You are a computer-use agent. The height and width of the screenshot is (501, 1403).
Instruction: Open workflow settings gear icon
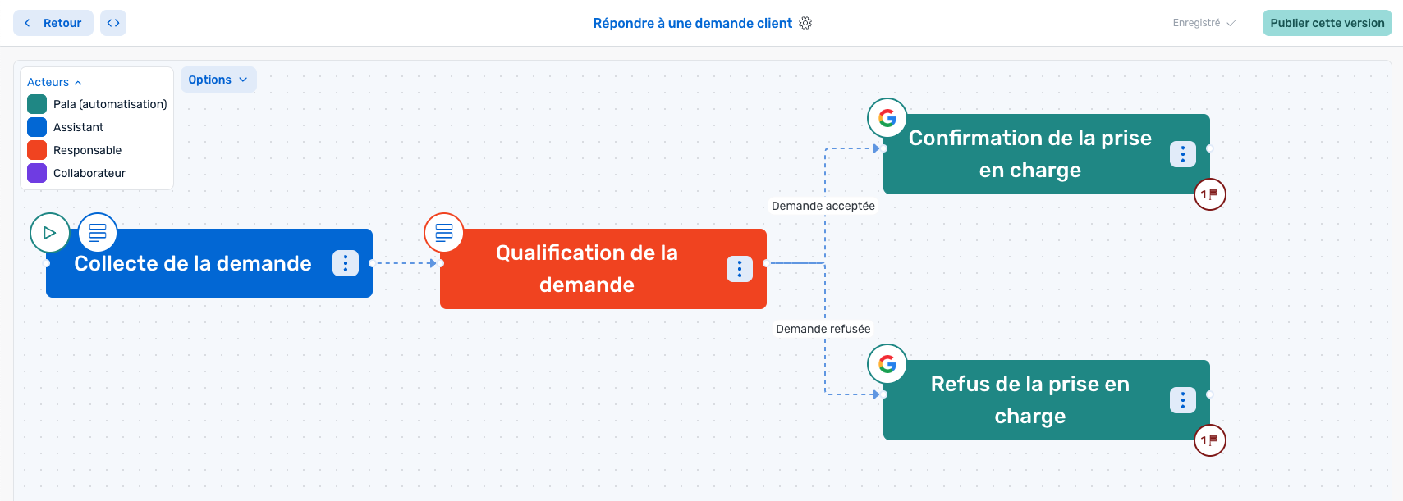pos(805,23)
